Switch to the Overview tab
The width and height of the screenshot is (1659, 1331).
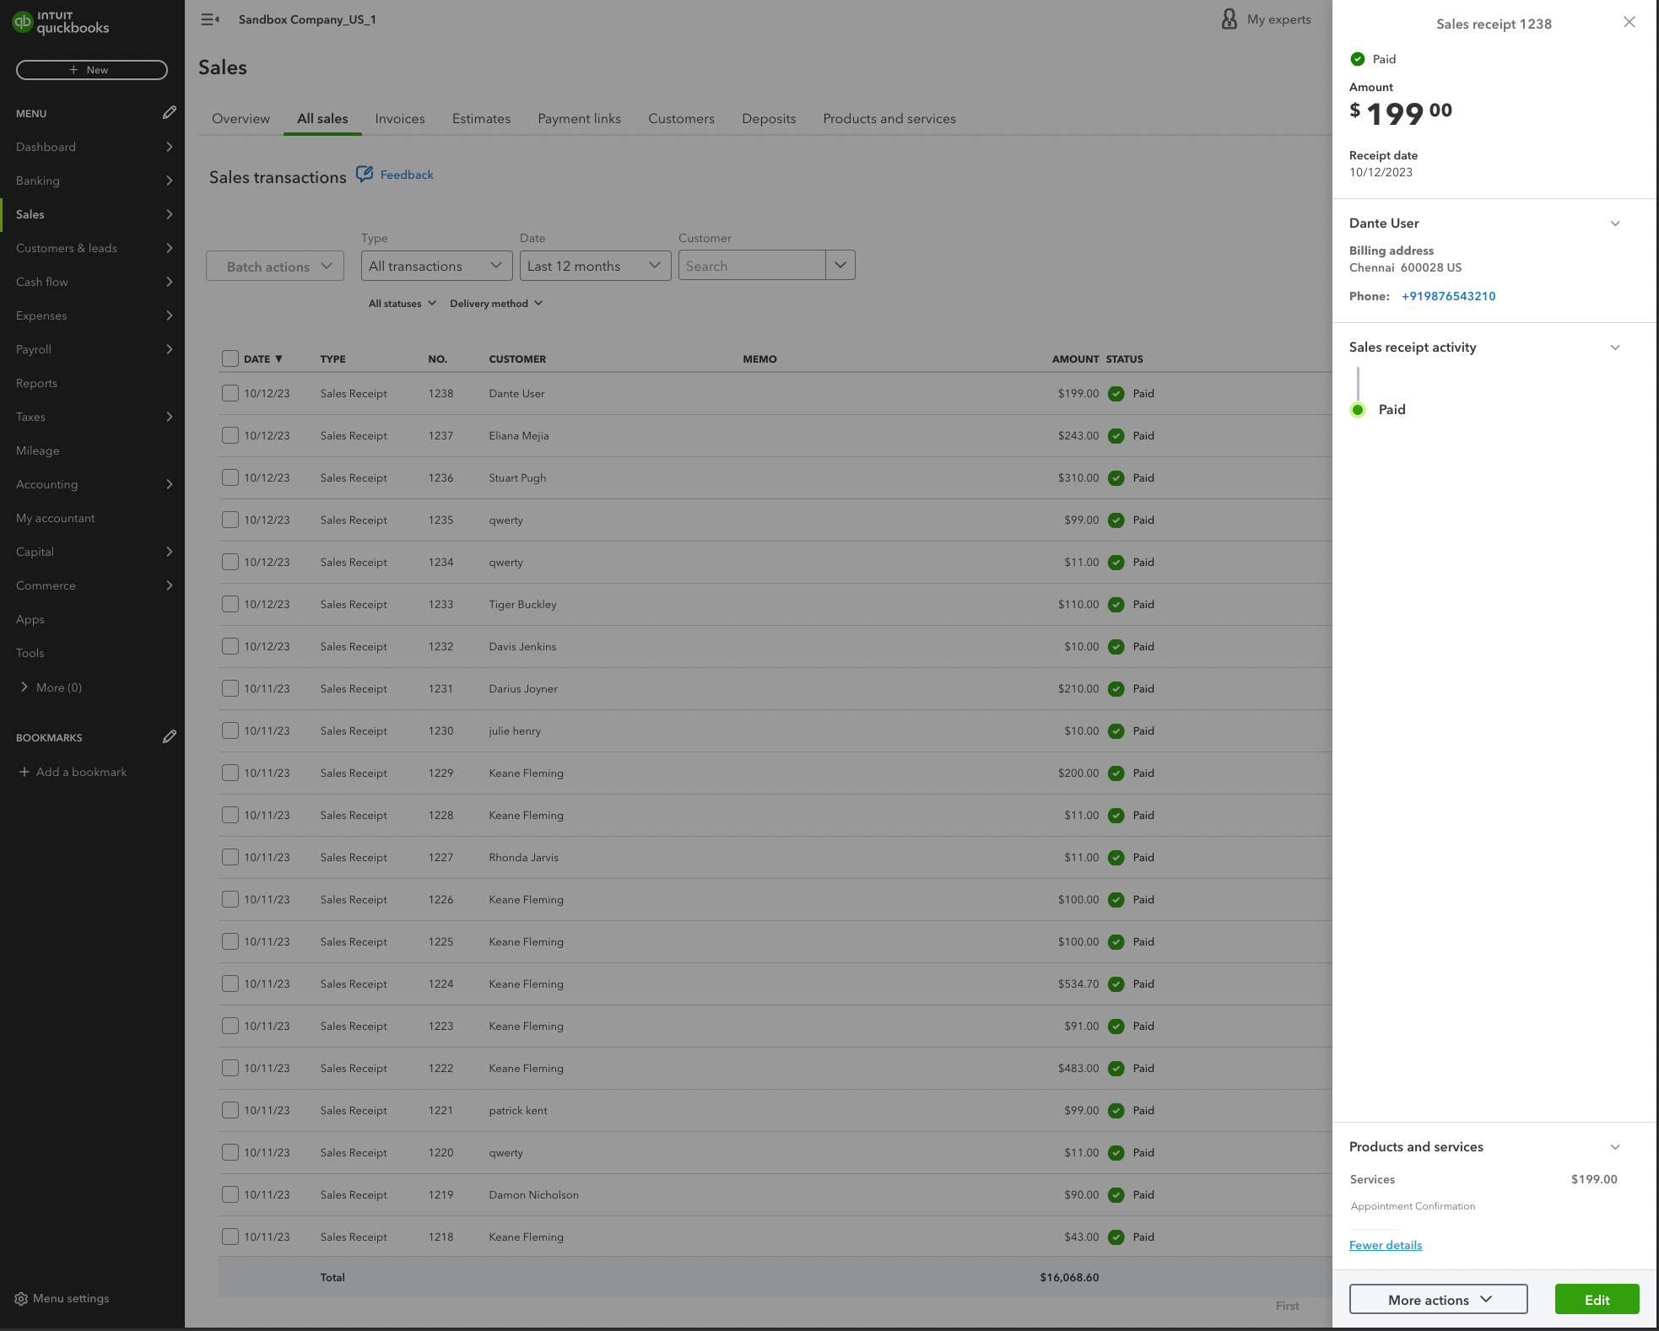240,119
